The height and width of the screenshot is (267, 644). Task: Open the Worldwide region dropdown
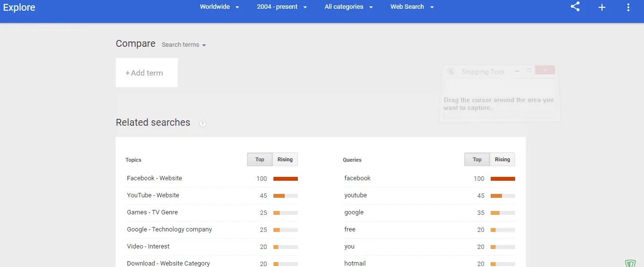220,7
